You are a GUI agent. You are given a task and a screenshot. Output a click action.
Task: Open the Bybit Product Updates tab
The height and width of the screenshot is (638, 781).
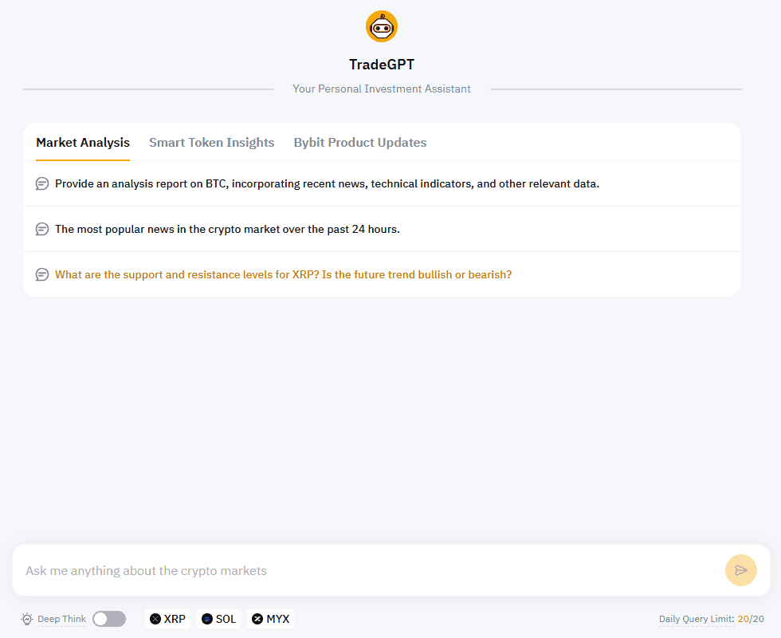pyautogui.click(x=360, y=143)
